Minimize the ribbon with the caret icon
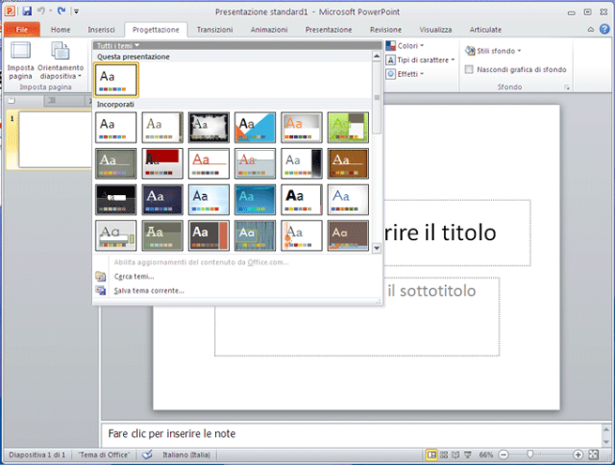Screen dimensions: 615x465 coord(591,29)
